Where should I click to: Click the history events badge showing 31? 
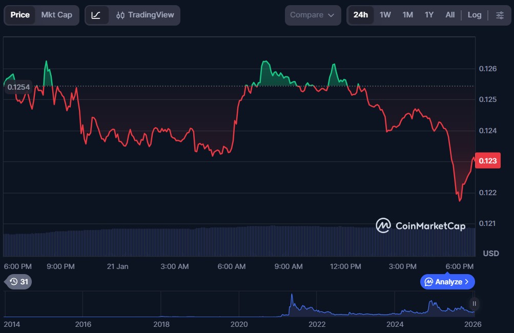click(x=18, y=282)
